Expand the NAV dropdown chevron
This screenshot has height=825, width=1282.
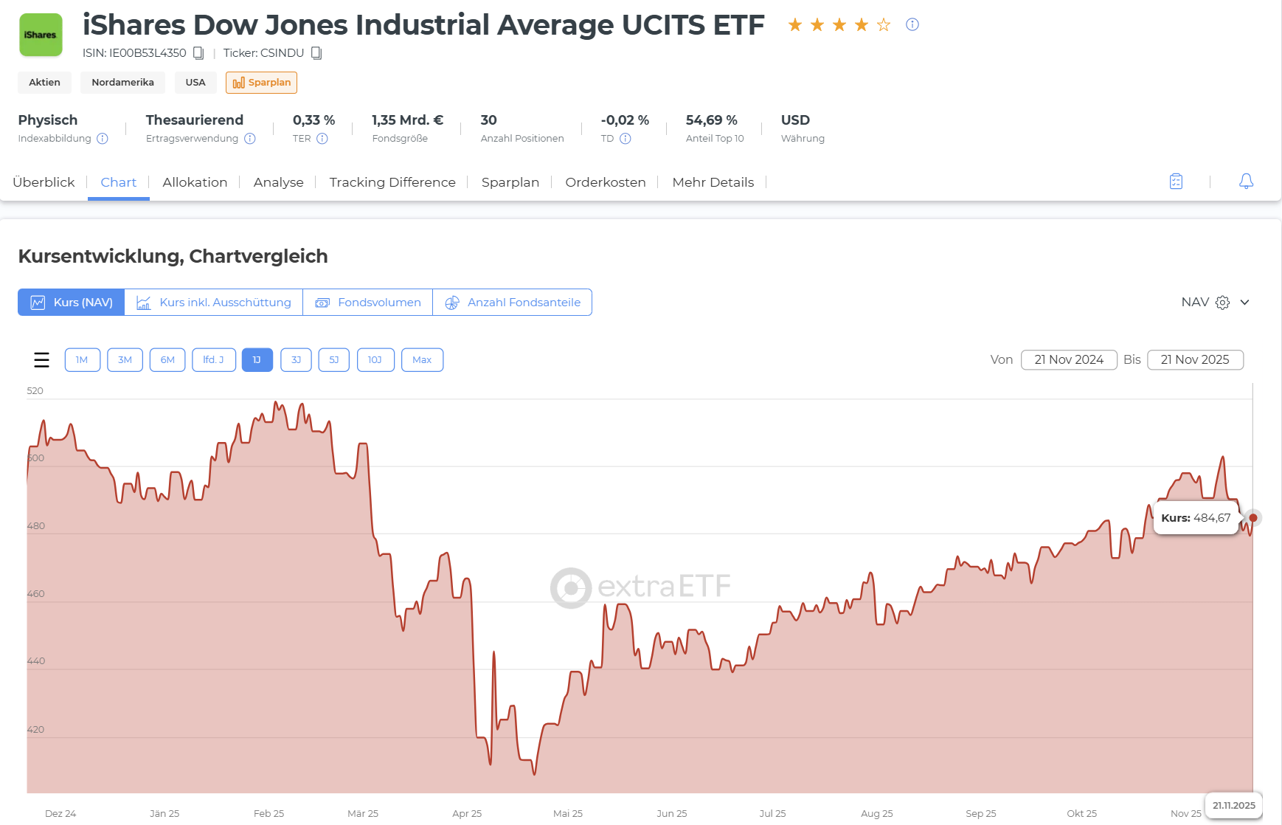(1244, 303)
